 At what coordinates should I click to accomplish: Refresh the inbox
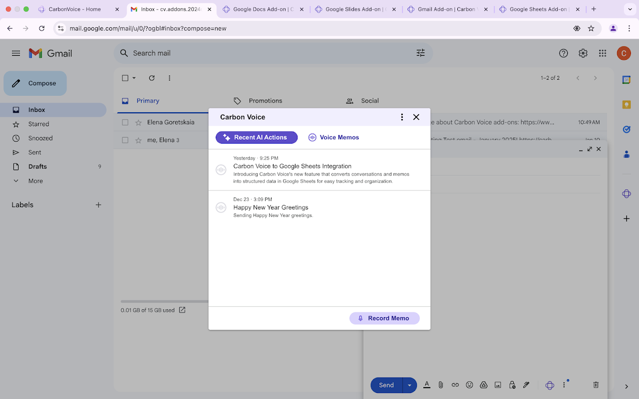point(152,78)
